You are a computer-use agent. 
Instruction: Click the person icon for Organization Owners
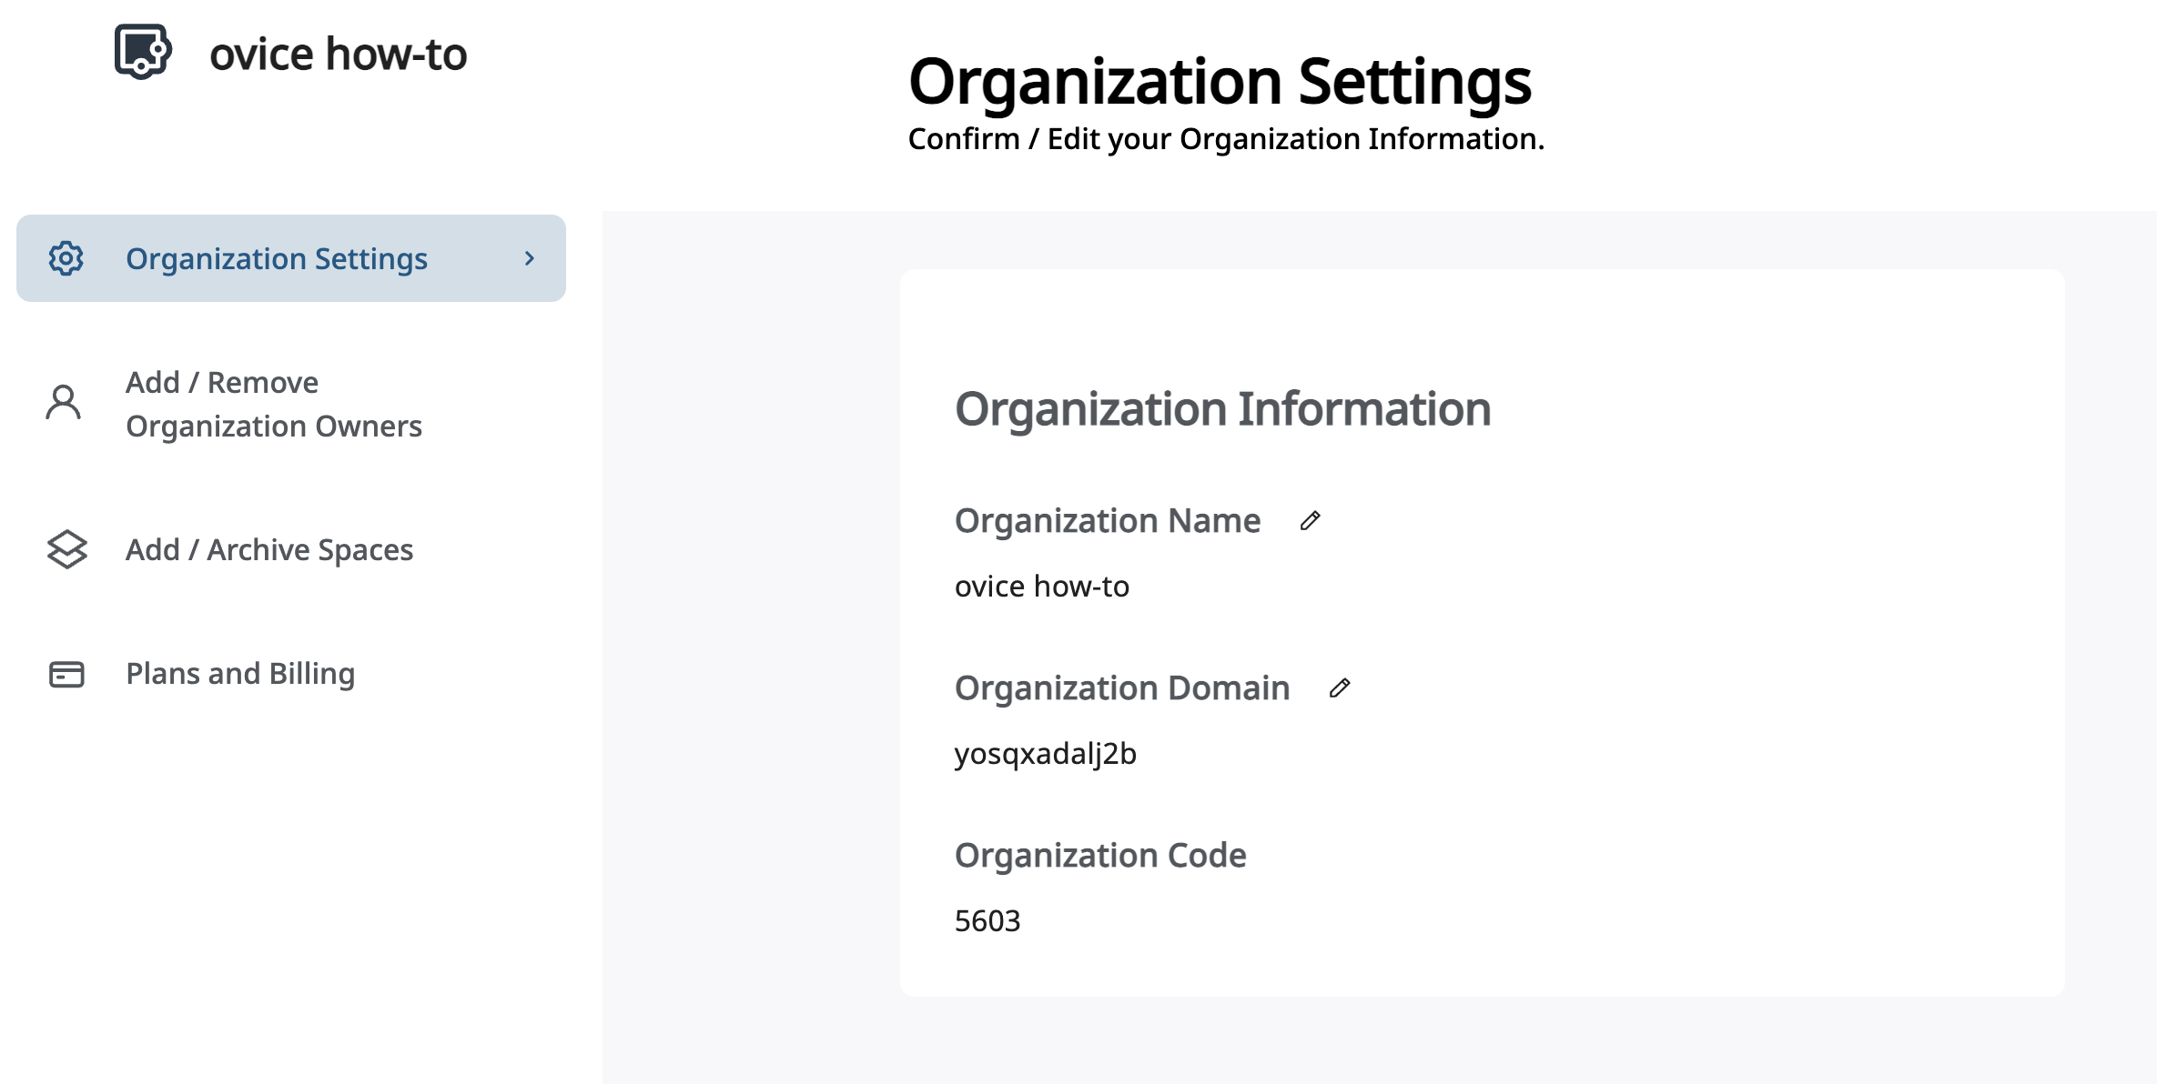[64, 403]
